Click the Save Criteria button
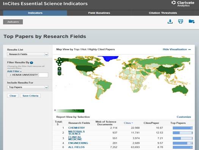199x150 pixels. (x=30, y=96)
